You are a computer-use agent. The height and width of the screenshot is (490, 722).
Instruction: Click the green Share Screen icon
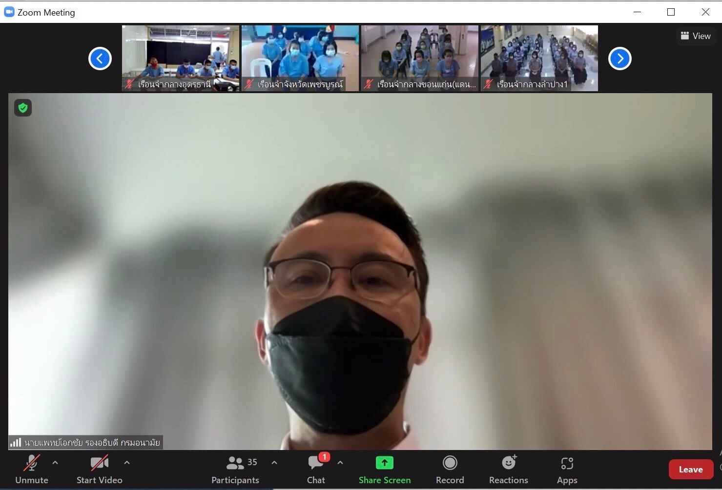[x=385, y=463]
